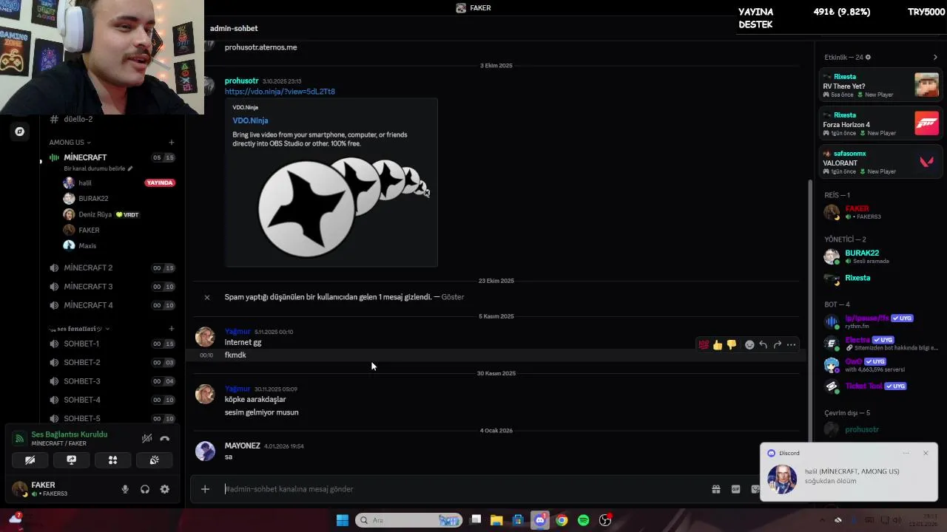Open user settings gear

164,489
